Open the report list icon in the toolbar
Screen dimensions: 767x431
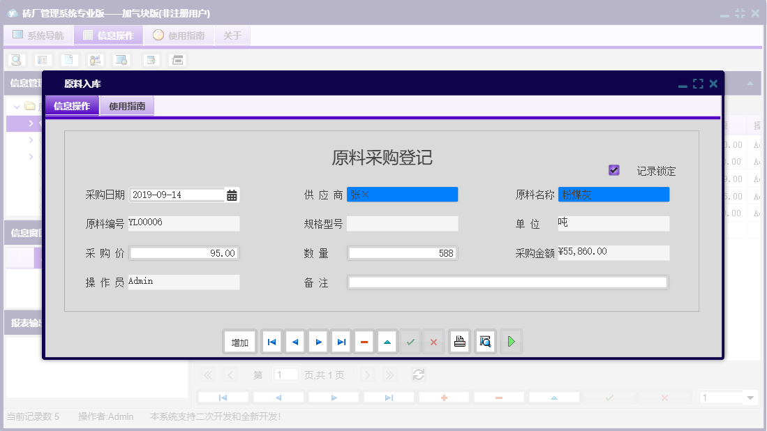(x=42, y=59)
